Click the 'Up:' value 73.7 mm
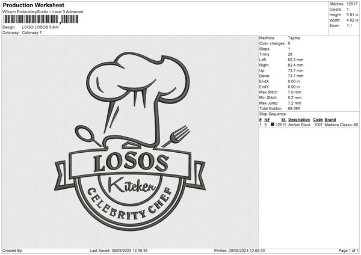Image resolution: width=361 pixels, height=255 pixels. pos(295,70)
